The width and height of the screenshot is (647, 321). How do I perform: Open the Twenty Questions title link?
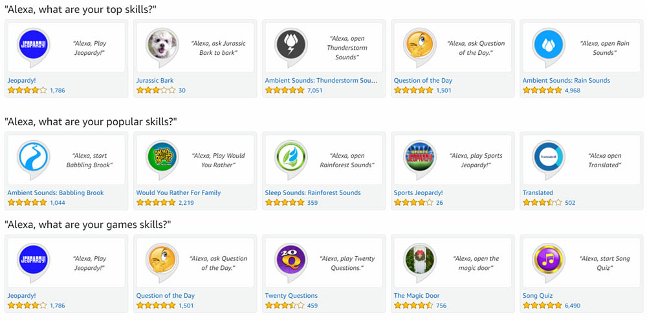[291, 296]
